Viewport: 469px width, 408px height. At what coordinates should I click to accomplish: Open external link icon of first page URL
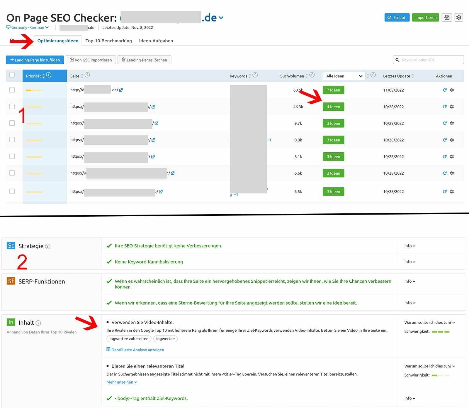(121, 90)
